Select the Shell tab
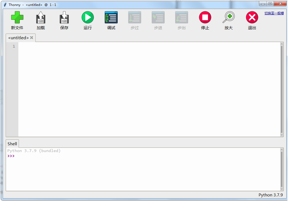The width and height of the screenshot is (288, 201). pos(12,144)
